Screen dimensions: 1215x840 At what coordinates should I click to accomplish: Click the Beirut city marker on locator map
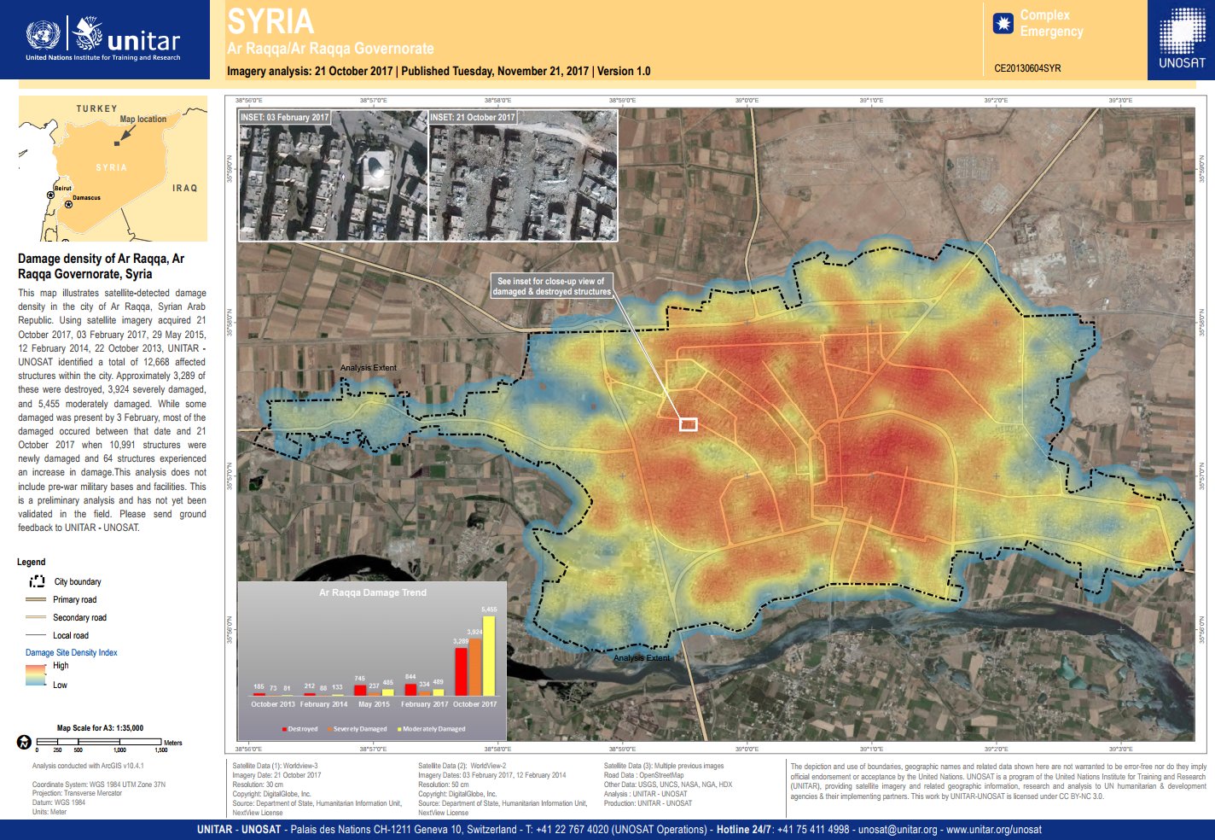pos(50,195)
